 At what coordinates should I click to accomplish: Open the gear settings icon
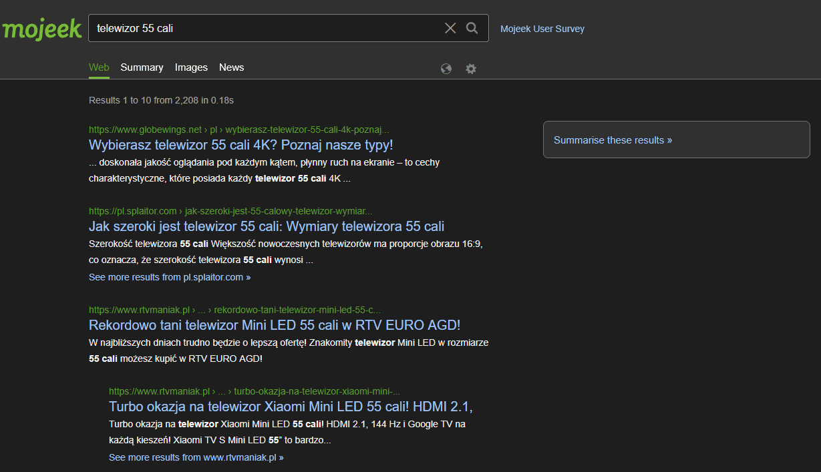(471, 69)
